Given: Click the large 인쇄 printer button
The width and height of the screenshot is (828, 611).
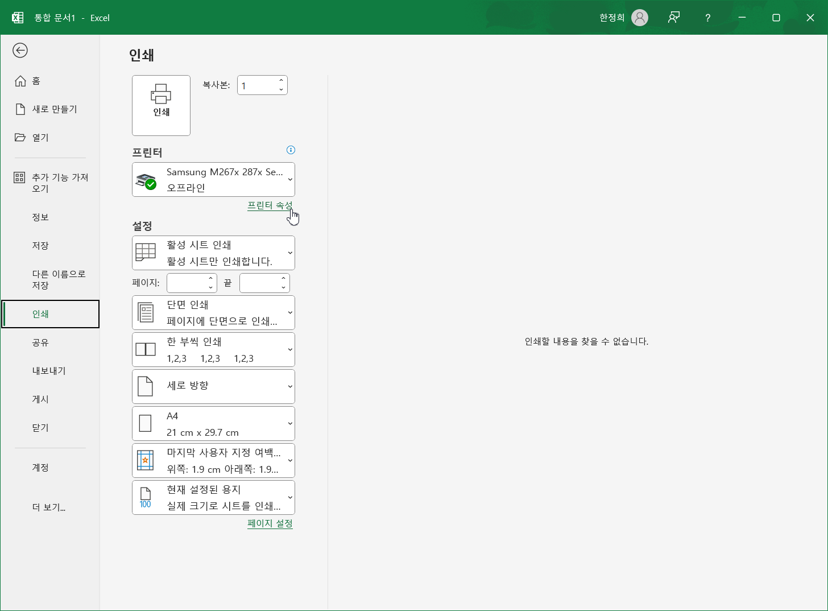Looking at the screenshot, I should (x=161, y=105).
